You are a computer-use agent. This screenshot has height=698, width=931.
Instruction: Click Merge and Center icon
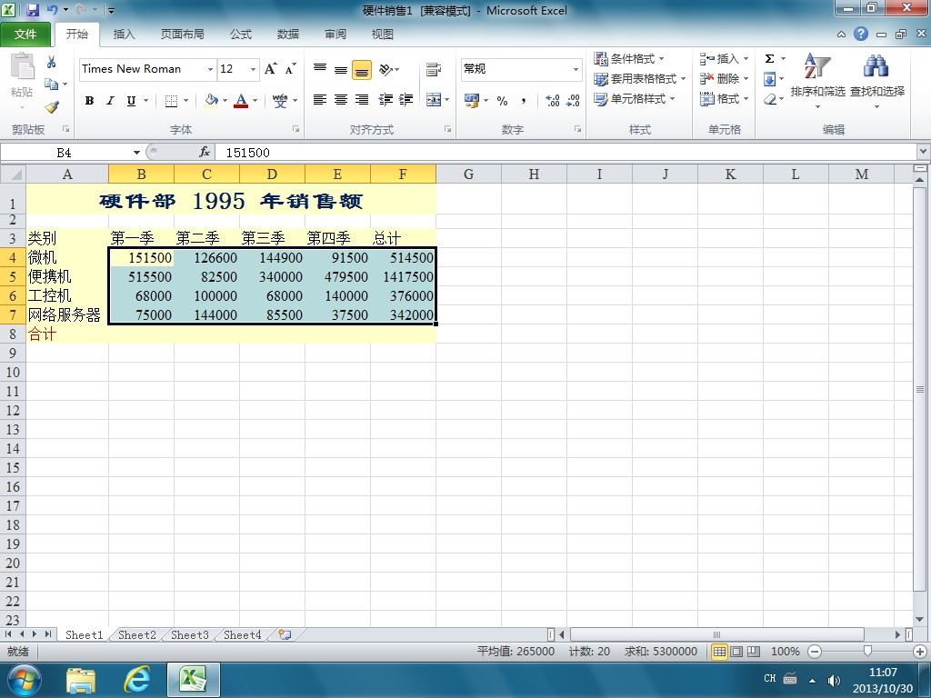pos(434,100)
